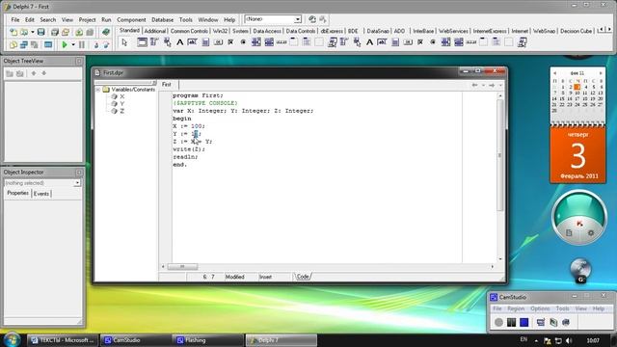
Task: Click the New items toolbar icon
Action: (13, 32)
